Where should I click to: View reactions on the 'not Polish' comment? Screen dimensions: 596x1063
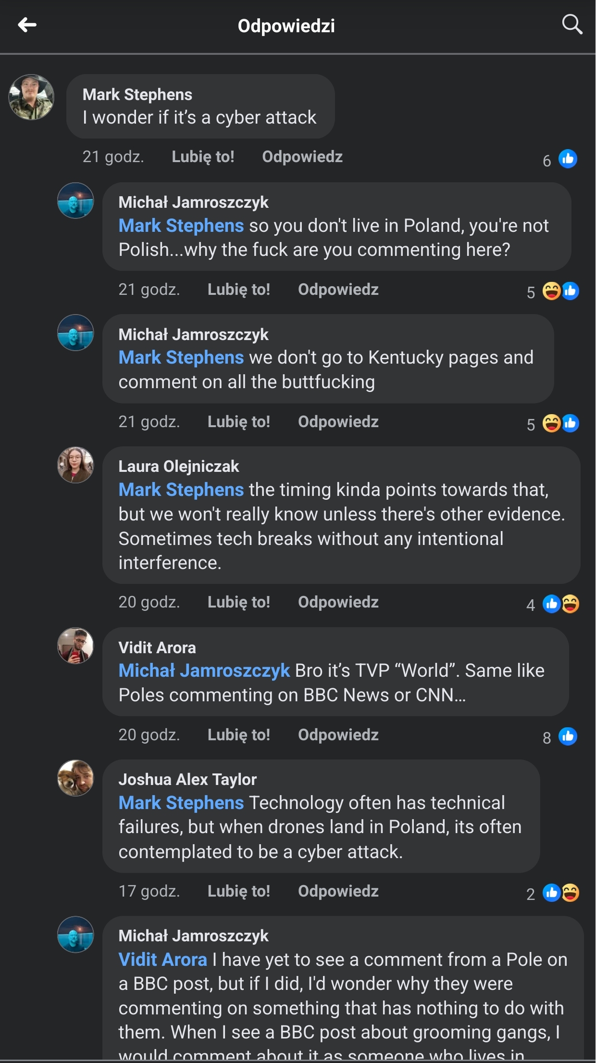pos(560,291)
